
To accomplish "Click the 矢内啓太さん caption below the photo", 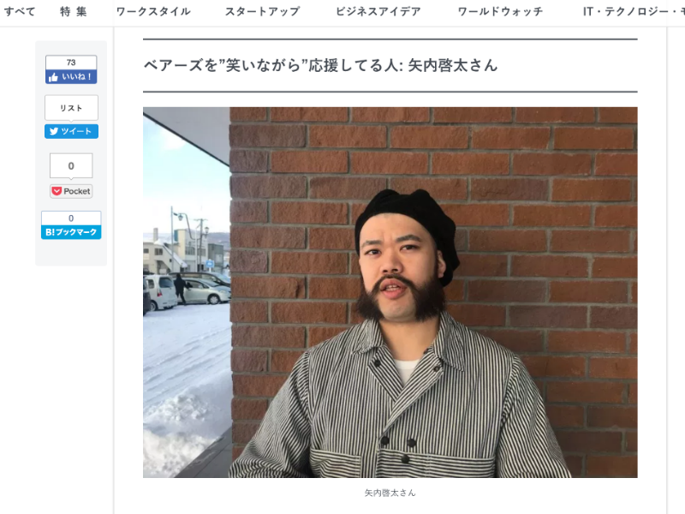I will [x=390, y=493].
